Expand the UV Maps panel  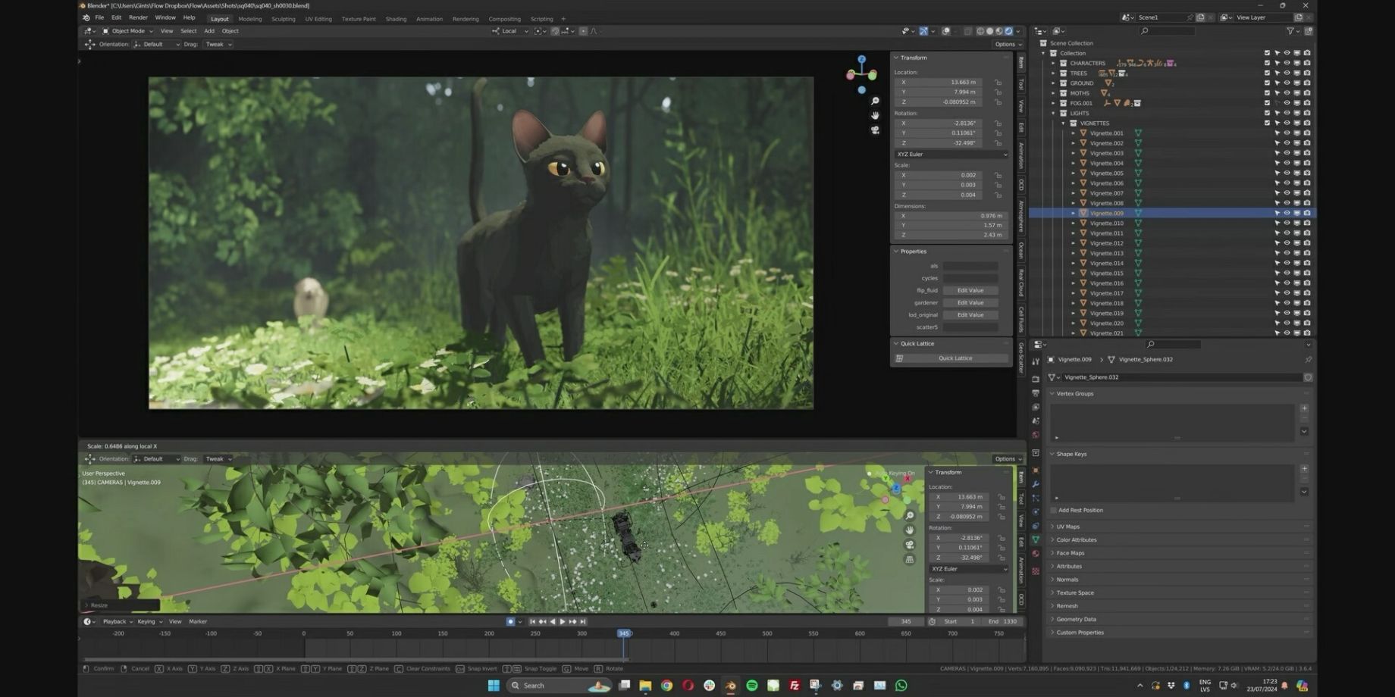tap(1067, 527)
